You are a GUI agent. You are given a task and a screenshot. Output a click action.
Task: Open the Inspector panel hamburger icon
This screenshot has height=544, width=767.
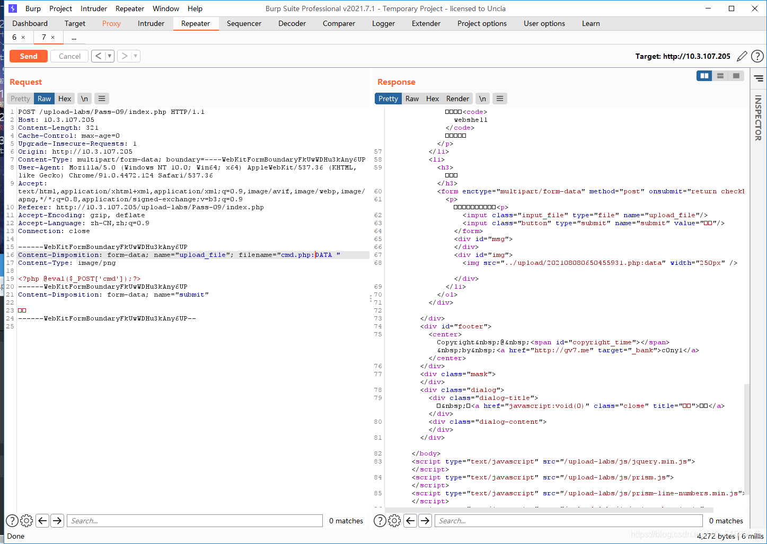coord(759,78)
